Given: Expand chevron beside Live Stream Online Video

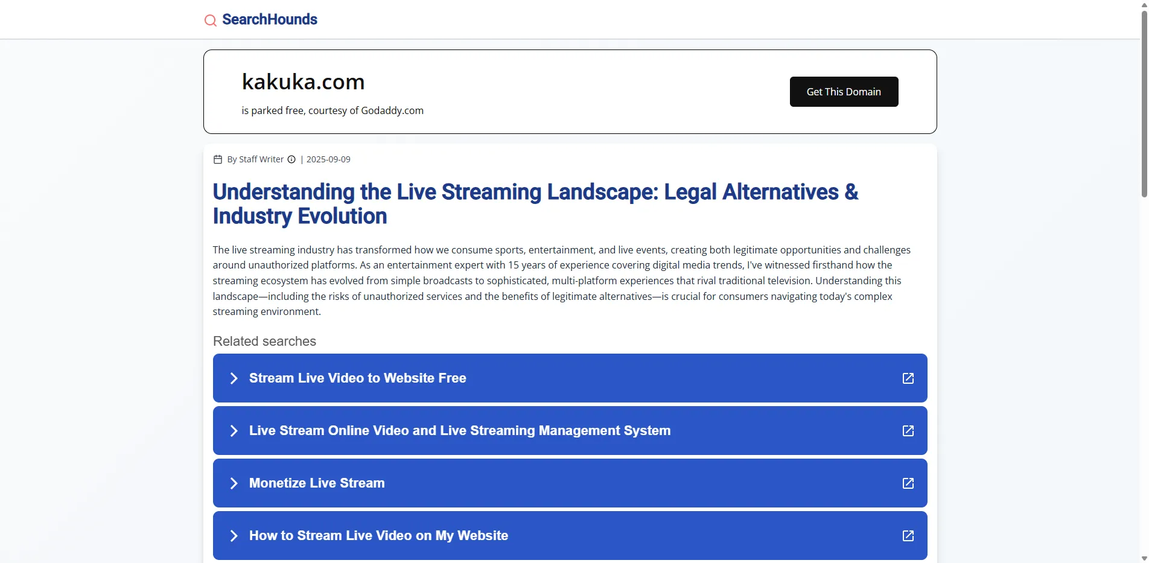Looking at the screenshot, I should click(234, 431).
